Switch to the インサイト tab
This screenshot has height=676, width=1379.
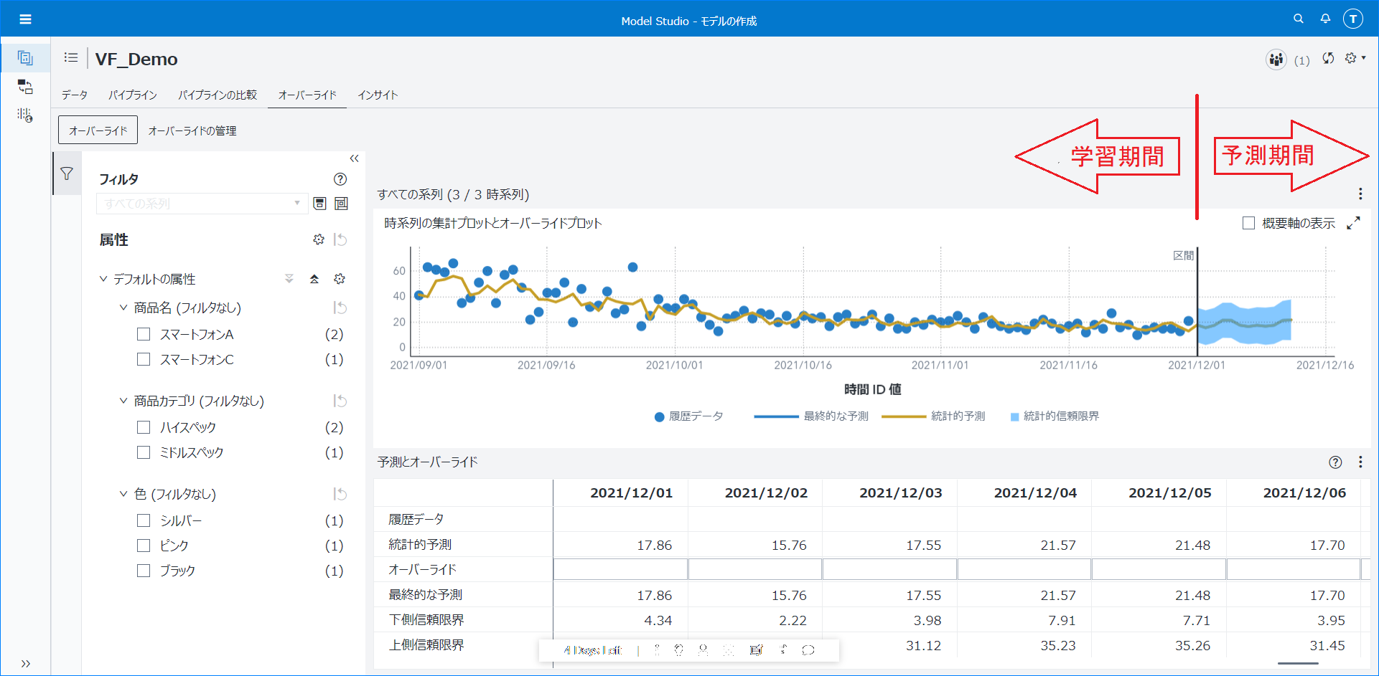tap(378, 95)
